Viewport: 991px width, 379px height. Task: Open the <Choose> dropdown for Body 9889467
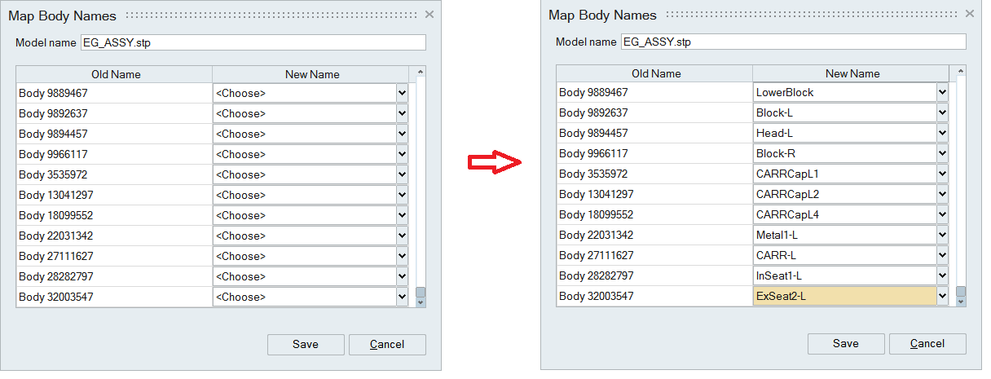401,93
